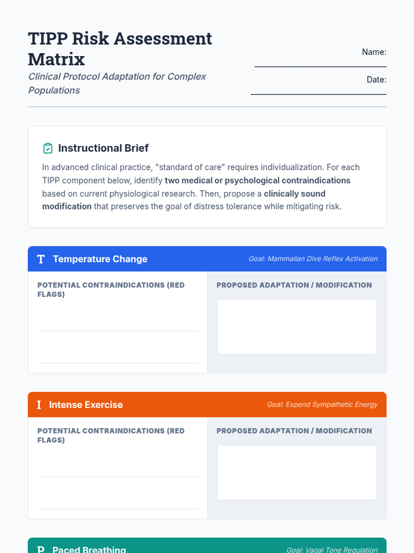
Task: Click Intense Exercise proposed adaptation text box
Action: (x=297, y=472)
